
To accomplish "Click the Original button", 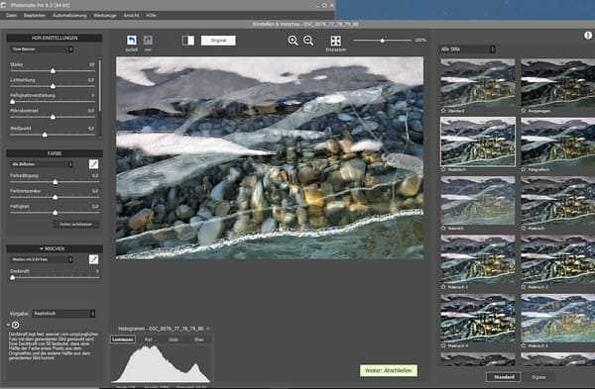I will click(x=218, y=41).
